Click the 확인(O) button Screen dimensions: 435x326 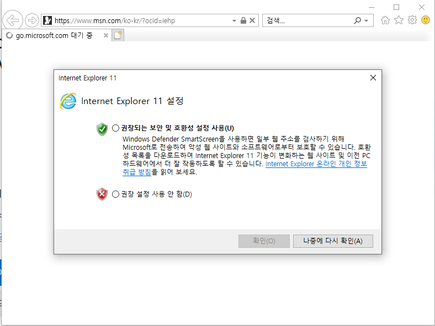(x=264, y=241)
